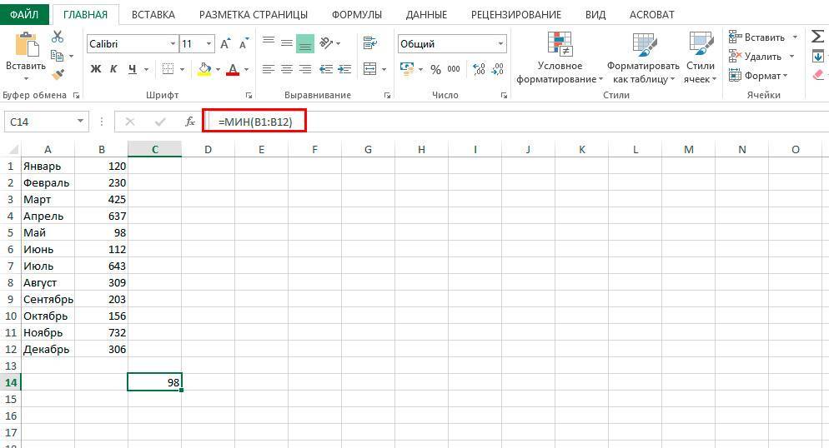Open the ВСТАВКА ribbon tab
Image resolution: width=829 pixels, height=448 pixels.
(x=153, y=15)
